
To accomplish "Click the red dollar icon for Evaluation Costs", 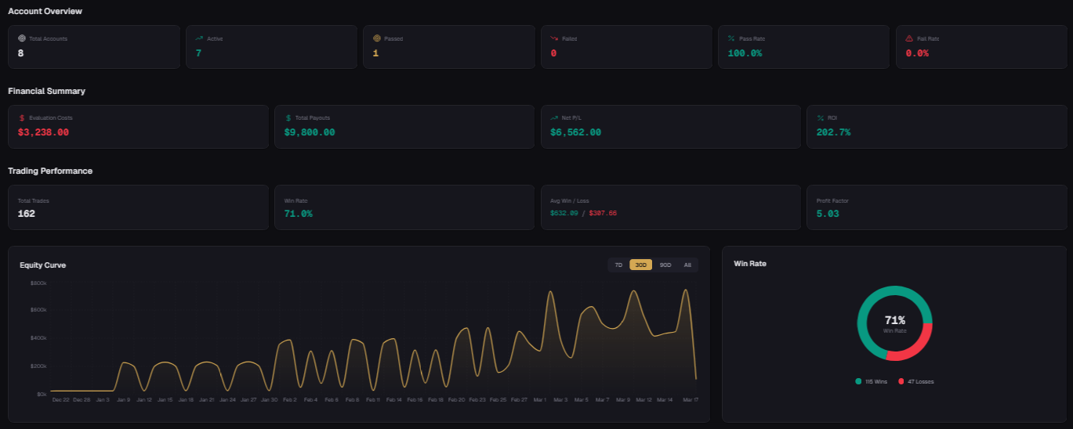I will pos(22,117).
